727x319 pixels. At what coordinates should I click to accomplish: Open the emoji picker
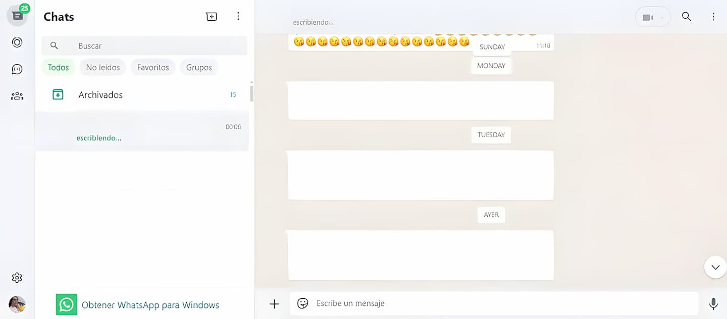tap(302, 303)
